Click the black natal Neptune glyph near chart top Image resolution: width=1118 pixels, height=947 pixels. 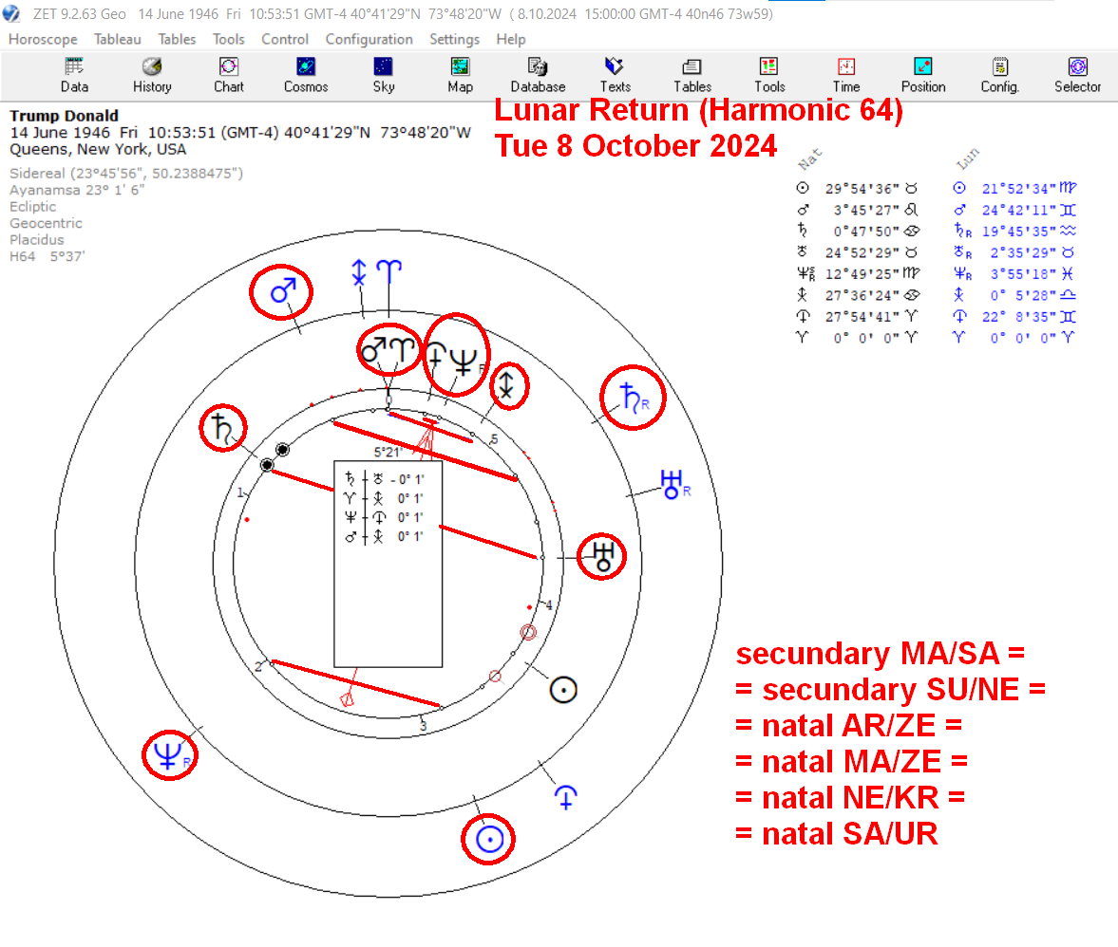click(464, 362)
